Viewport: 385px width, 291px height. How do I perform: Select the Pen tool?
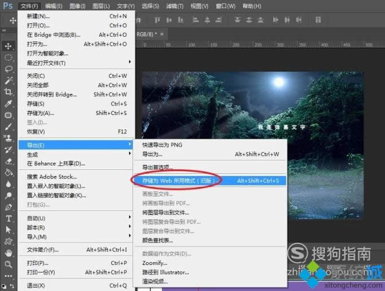pyautogui.click(x=8, y=207)
